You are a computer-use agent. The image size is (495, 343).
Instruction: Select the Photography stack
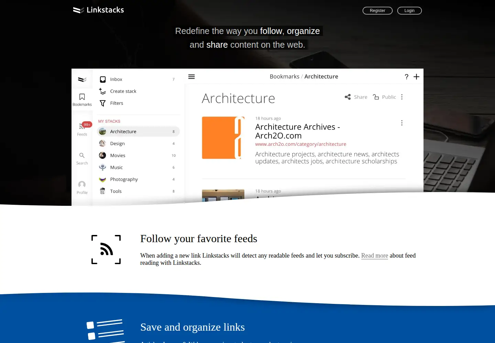point(139,179)
